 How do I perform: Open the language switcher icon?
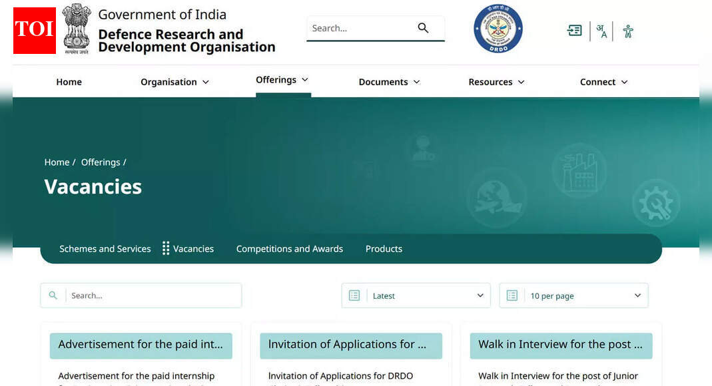[x=601, y=31]
